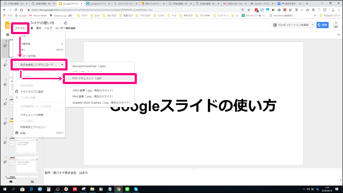Expand the side panel arrow

[x=341, y=180]
